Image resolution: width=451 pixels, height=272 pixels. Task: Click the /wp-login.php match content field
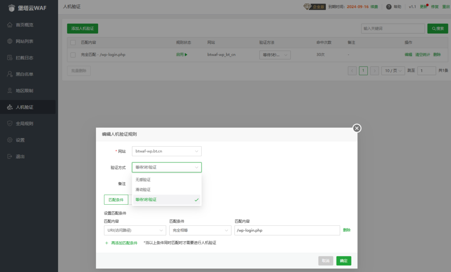[287, 230]
